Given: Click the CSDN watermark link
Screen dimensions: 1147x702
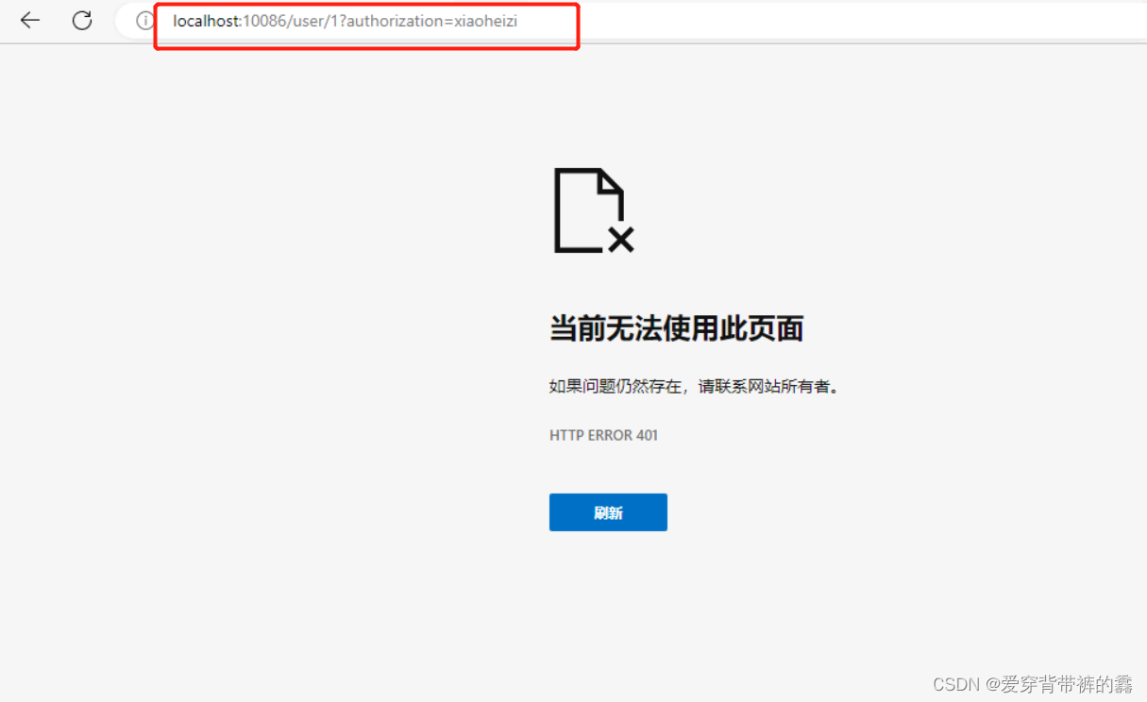Looking at the screenshot, I should coord(955,684).
